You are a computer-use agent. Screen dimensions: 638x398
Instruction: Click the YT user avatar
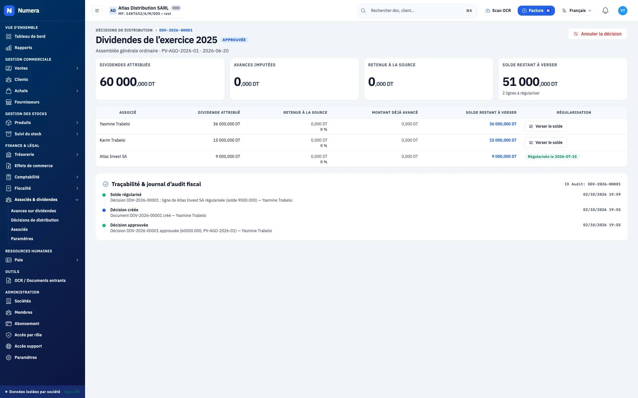(623, 11)
